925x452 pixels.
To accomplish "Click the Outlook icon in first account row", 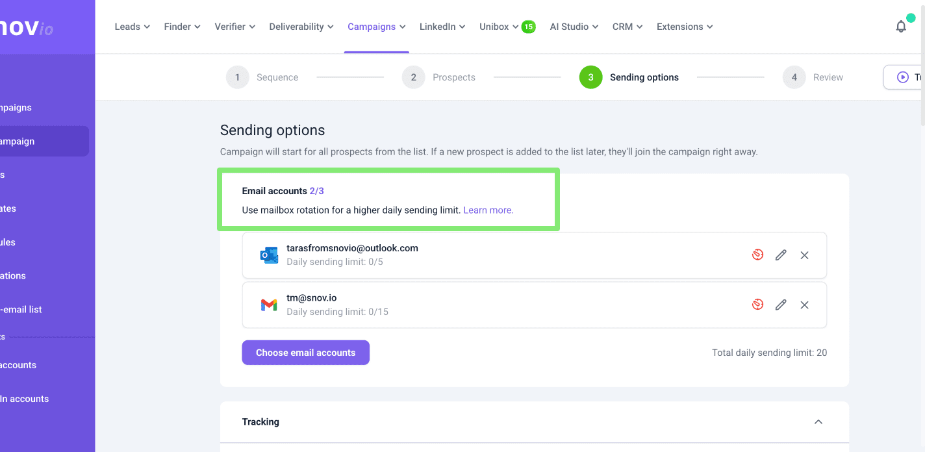I will click(268, 255).
